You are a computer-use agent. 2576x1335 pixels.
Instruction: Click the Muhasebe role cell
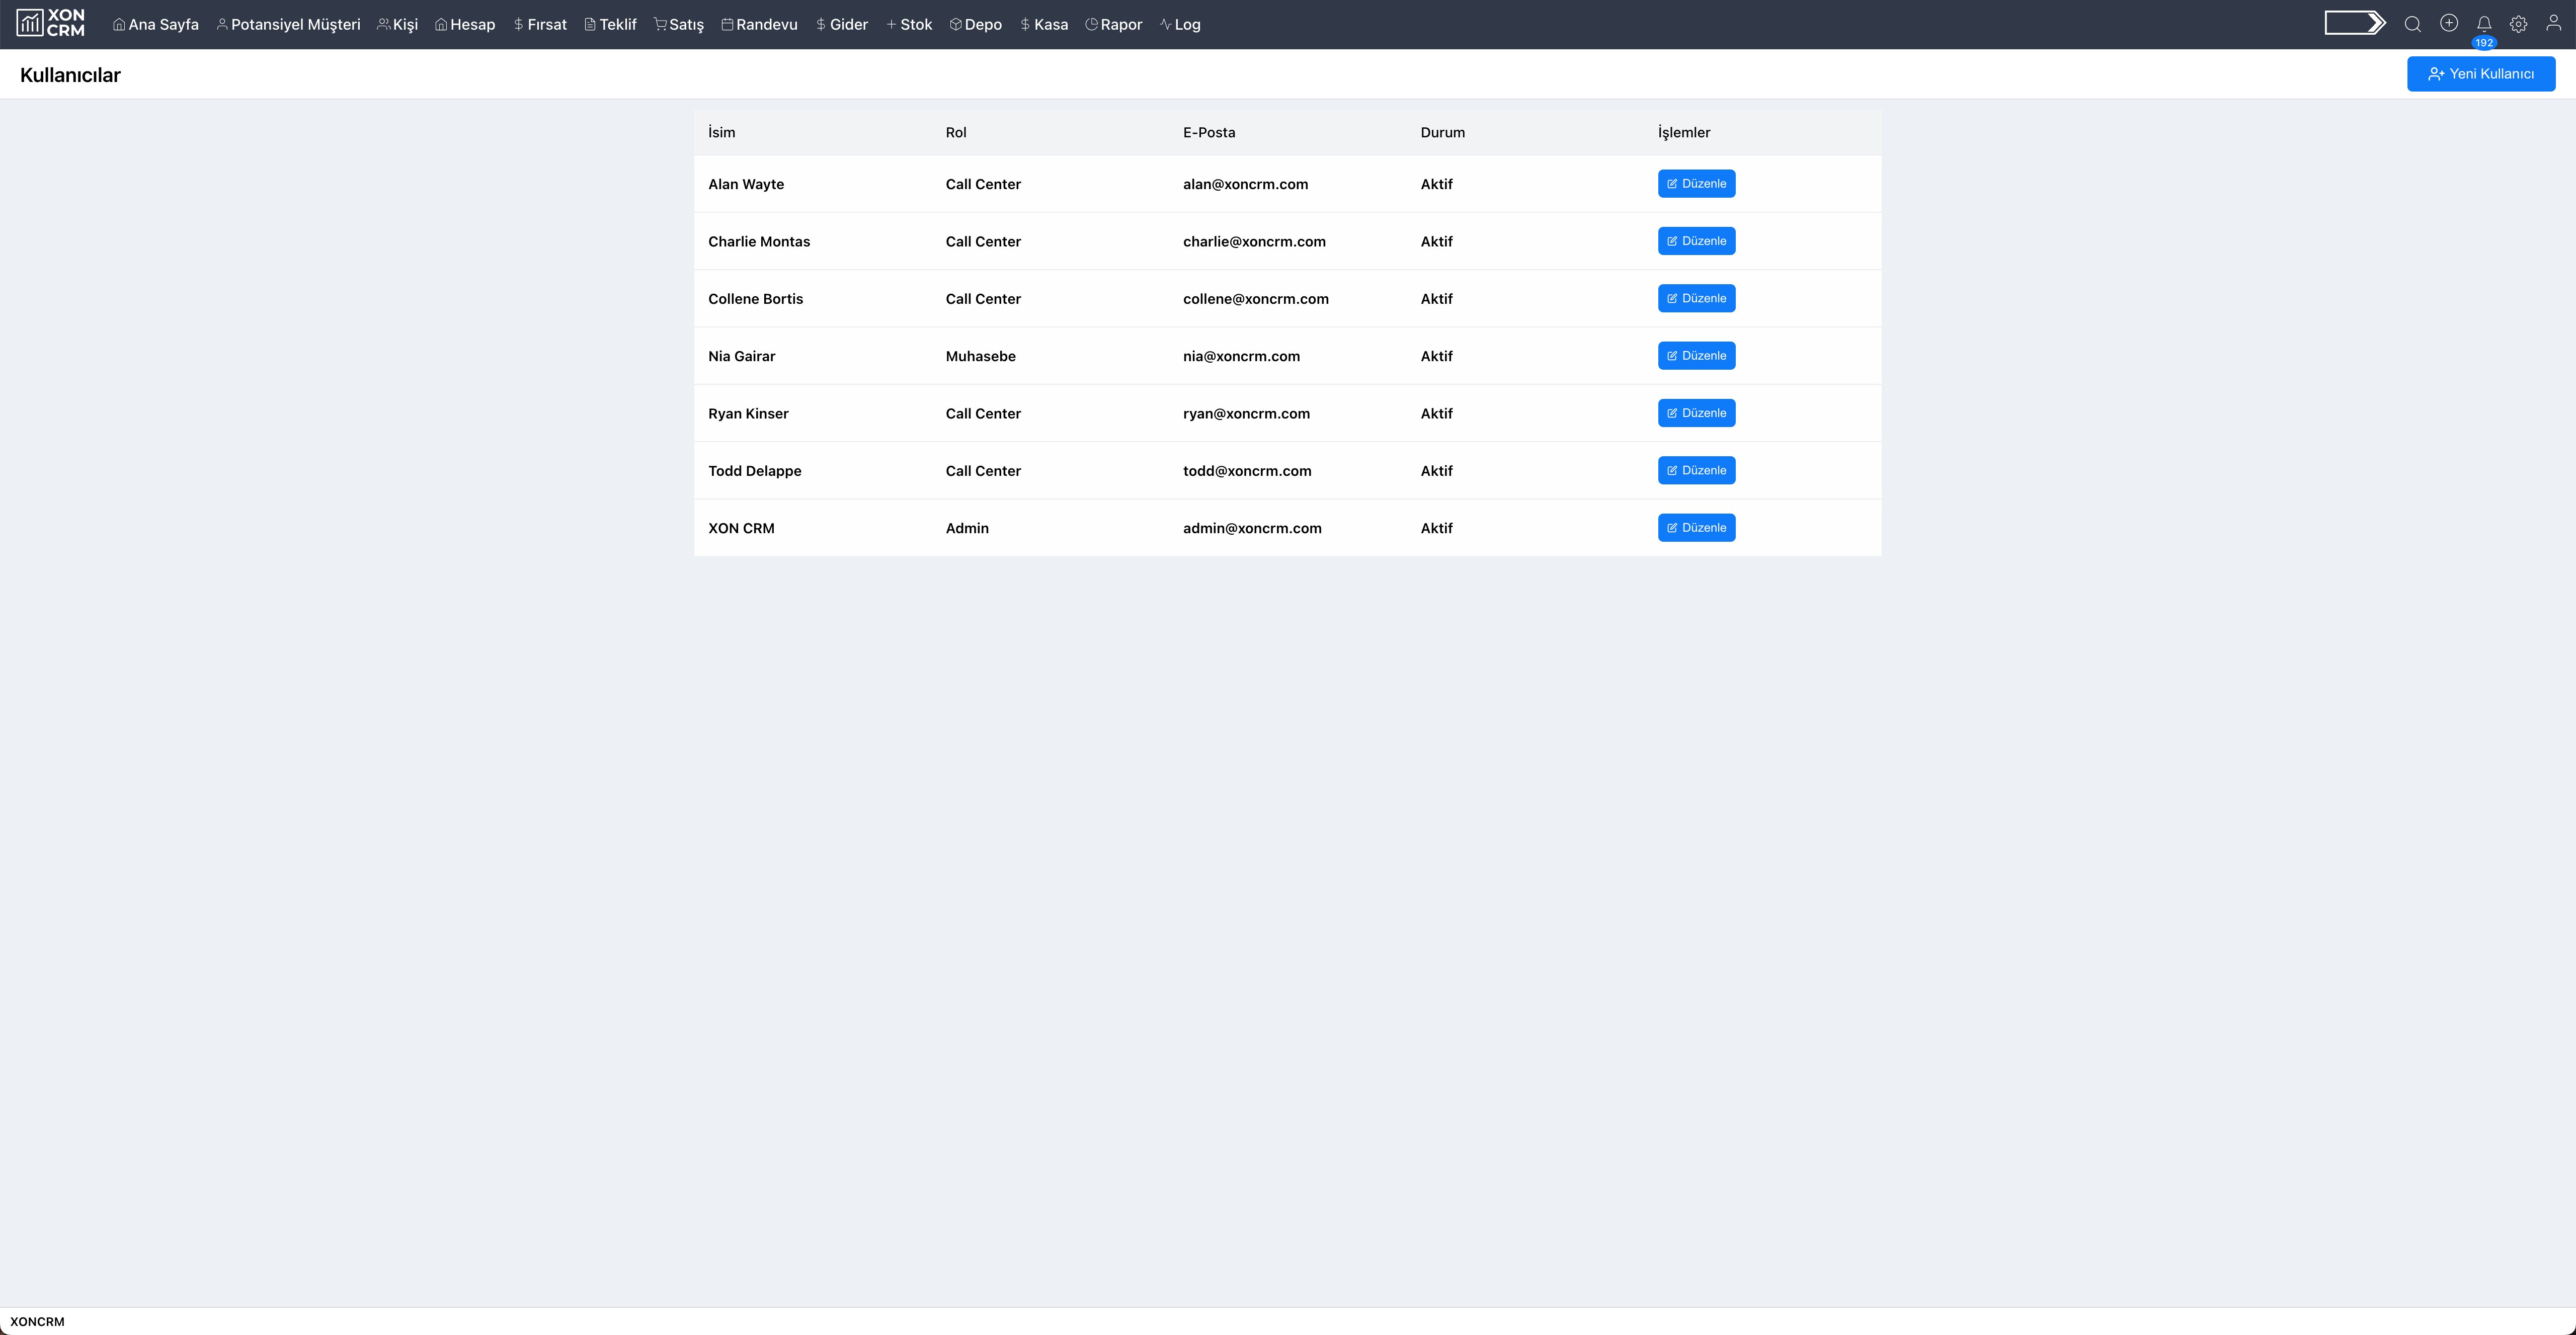(x=980, y=356)
